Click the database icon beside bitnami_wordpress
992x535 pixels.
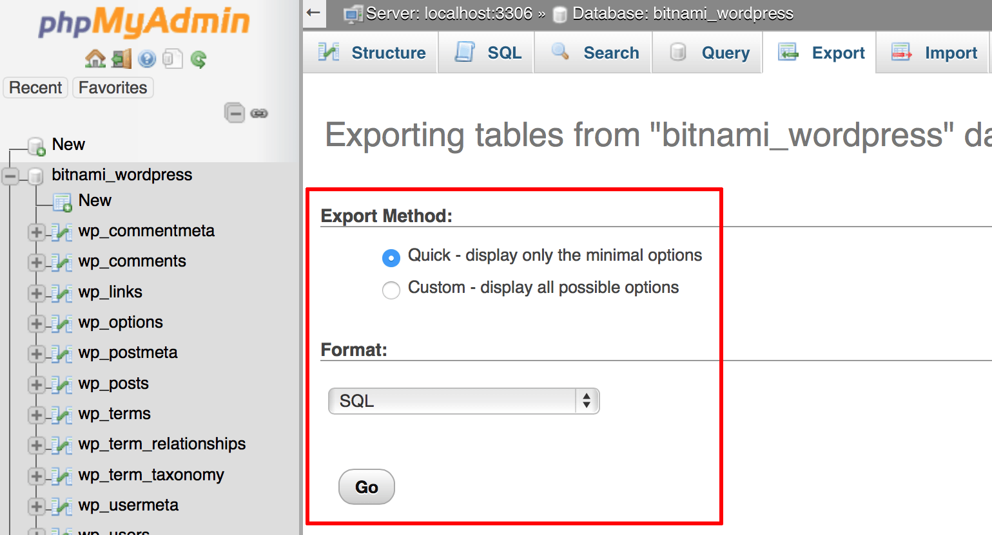pos(37,174)
